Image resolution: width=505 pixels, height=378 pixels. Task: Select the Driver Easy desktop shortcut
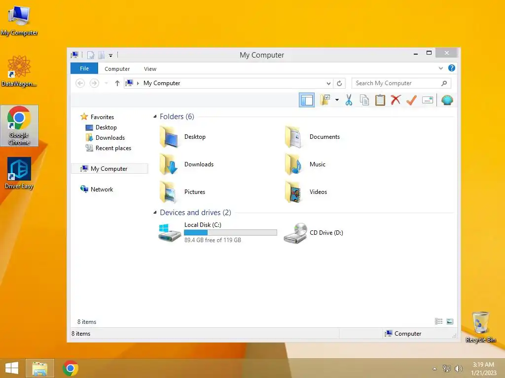click(19, 173)
